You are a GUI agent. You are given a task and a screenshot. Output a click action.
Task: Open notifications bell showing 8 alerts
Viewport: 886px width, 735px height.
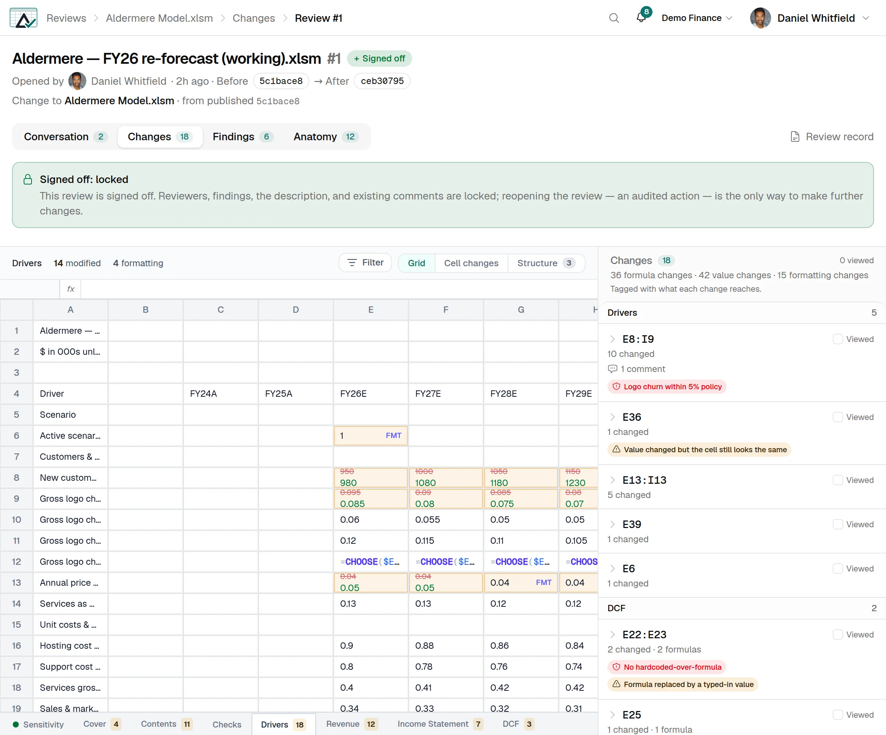(x=641, y=18)
